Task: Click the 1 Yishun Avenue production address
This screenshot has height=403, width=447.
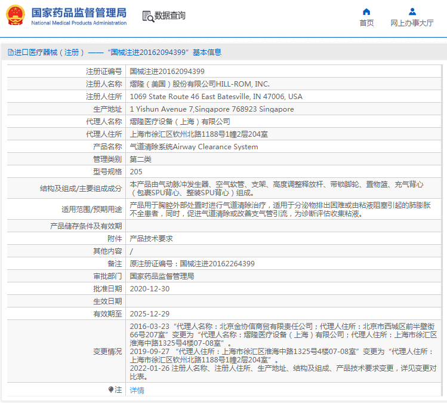Action: click(211, 109)
